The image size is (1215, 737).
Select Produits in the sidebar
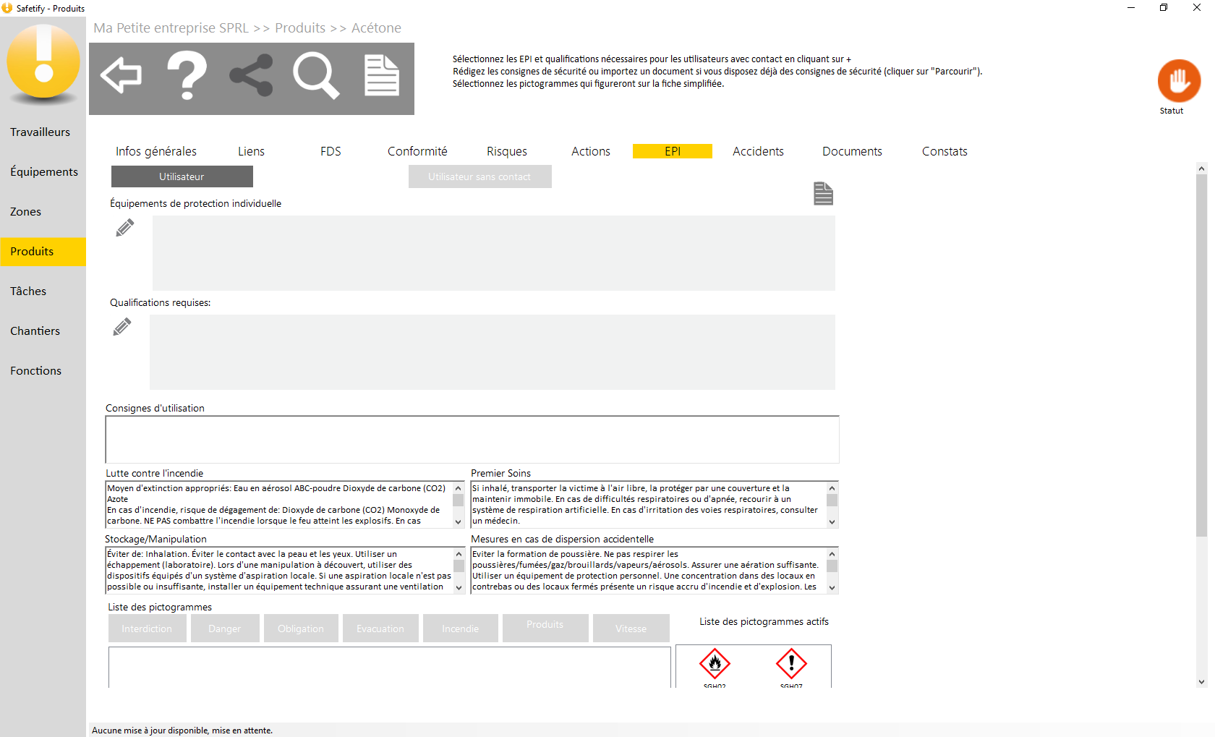[x=43, y=252]
